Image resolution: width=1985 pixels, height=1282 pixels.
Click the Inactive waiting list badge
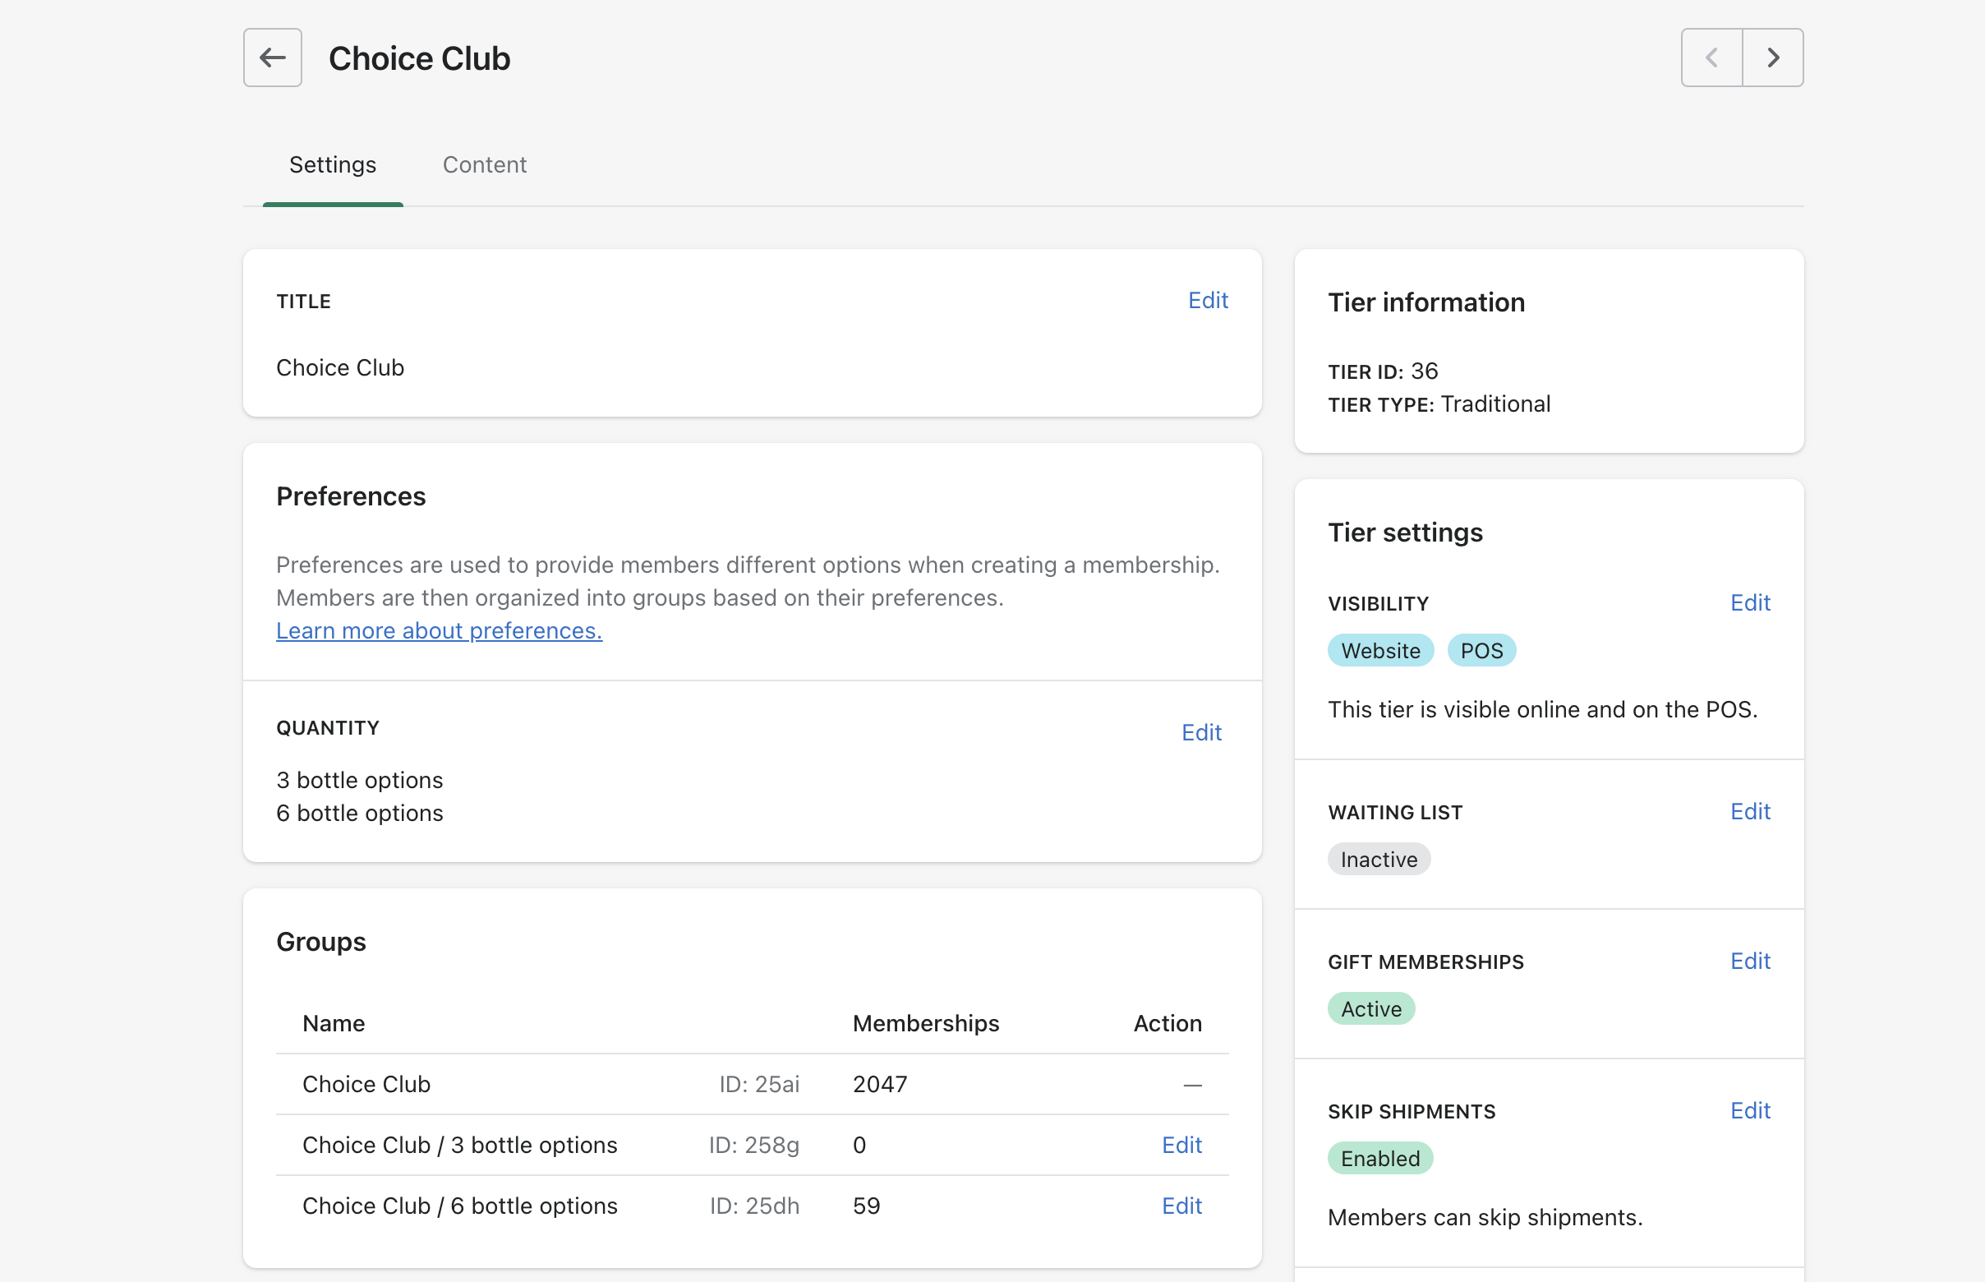tap(1379, 859)
